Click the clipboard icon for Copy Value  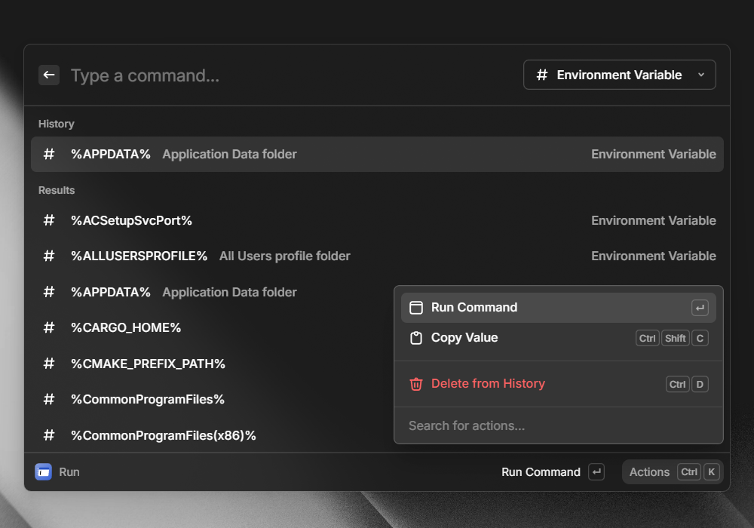click(x=416, y=338)
